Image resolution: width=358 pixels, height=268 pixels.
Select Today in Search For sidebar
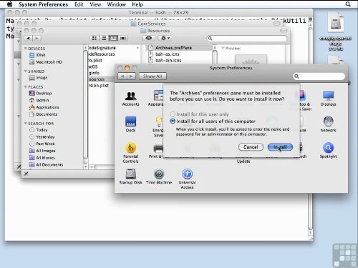tap(38, 130)
